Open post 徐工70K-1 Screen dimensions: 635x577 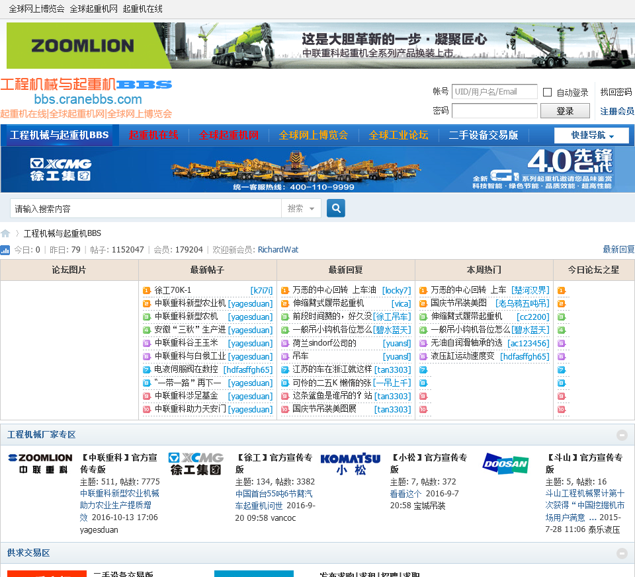coord(173,290)
